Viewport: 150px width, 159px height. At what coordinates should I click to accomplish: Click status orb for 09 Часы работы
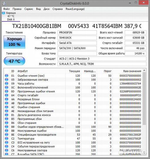pyautogui.click(x=6, y=84)
